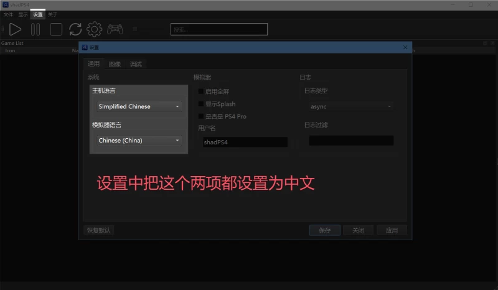This screenshot has width=498, height=290.
Task: Click the 关闭 button in the dialog
Action: pos(359,230)
